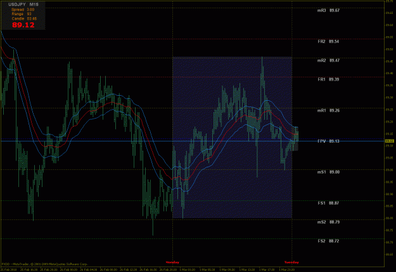396x272 pixels.
Task: Click the 26 Feb 12:00 time label
Action: (x=129, y=269)
